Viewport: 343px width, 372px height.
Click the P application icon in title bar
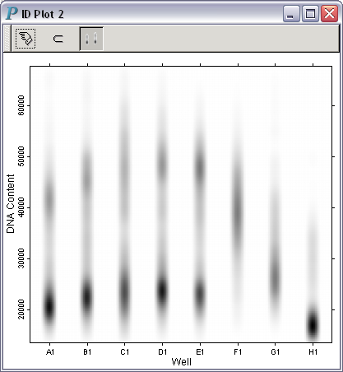pos(12,13)
